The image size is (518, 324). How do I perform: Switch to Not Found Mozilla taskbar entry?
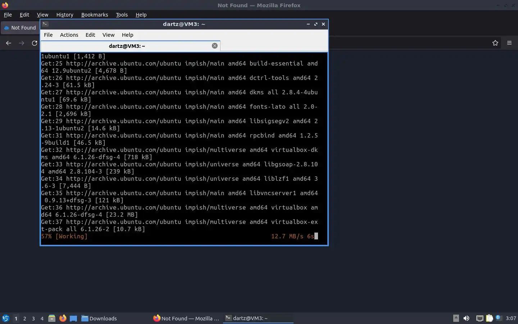coord(186,318)
